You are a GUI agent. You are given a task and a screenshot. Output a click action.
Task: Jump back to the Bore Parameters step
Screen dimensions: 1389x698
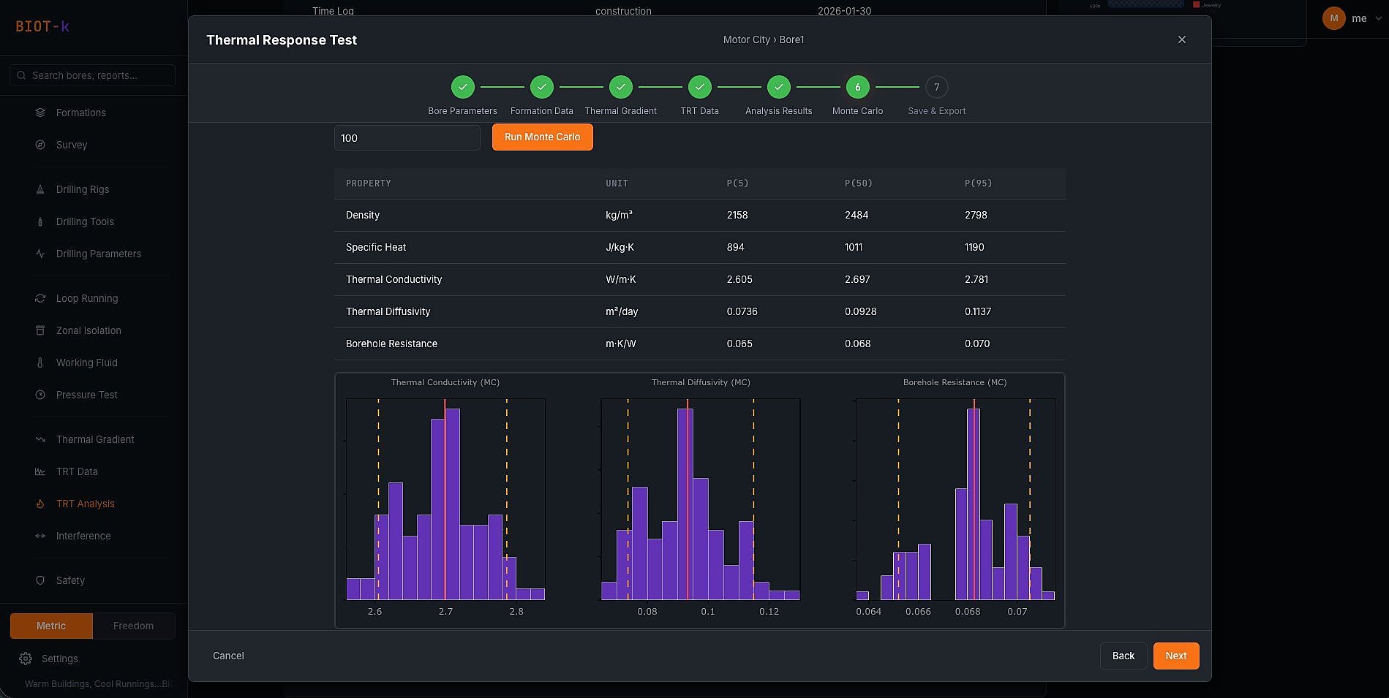point(462,87)
